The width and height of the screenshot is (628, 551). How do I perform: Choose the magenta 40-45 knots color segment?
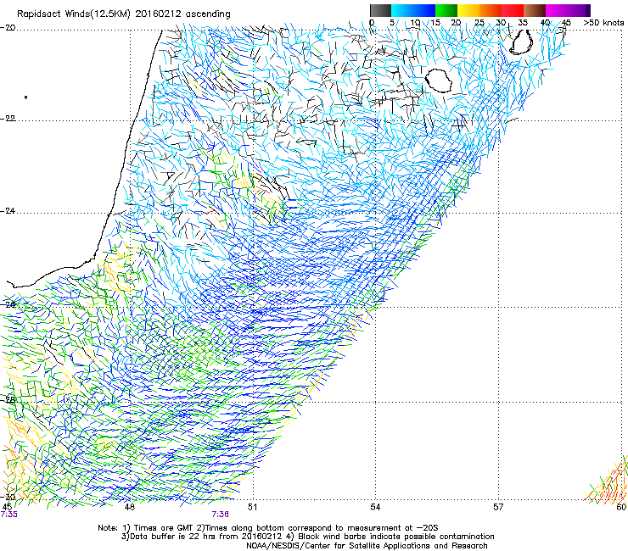(557, 10)
